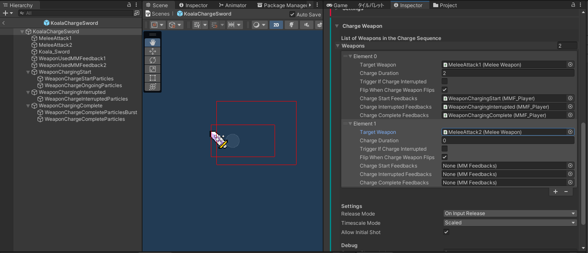Add a new weapon element with plus button
Screen dimensions: 588x253
click(x=555, y=192)
